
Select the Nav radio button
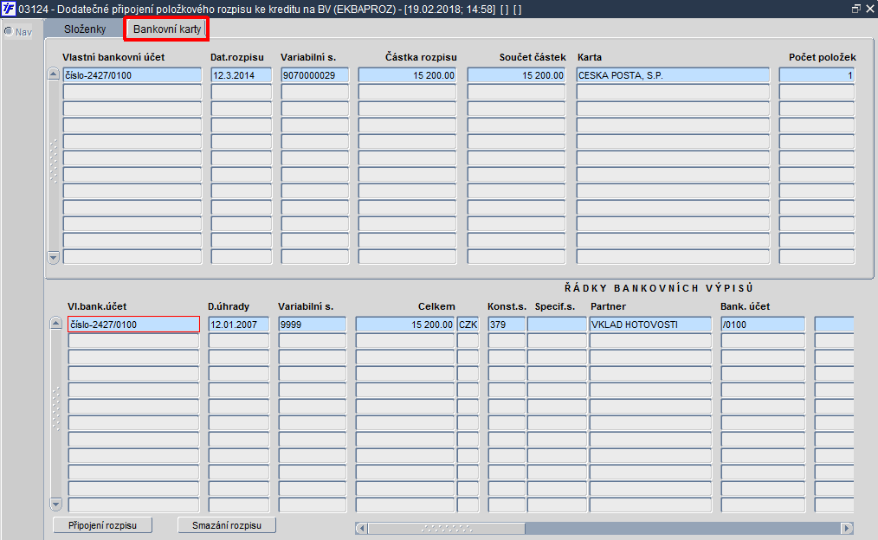9,31
